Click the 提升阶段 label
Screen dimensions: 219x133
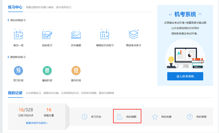tap(76, 80)
